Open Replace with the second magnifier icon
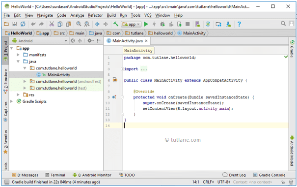The image size is (297, 187). (x=87, y=24)
